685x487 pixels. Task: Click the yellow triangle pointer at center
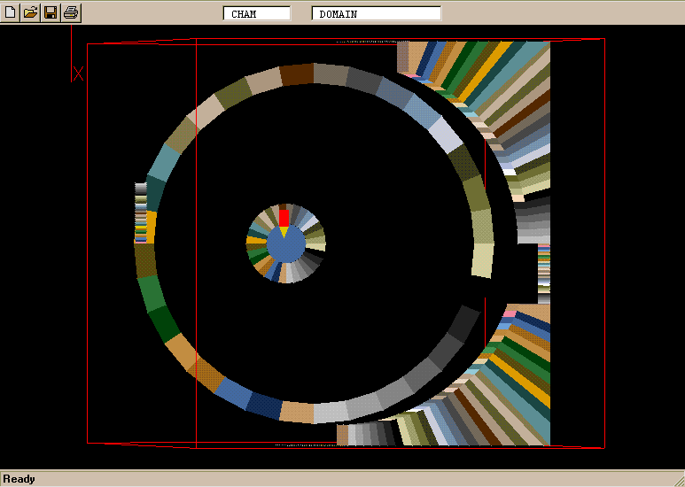284,232
